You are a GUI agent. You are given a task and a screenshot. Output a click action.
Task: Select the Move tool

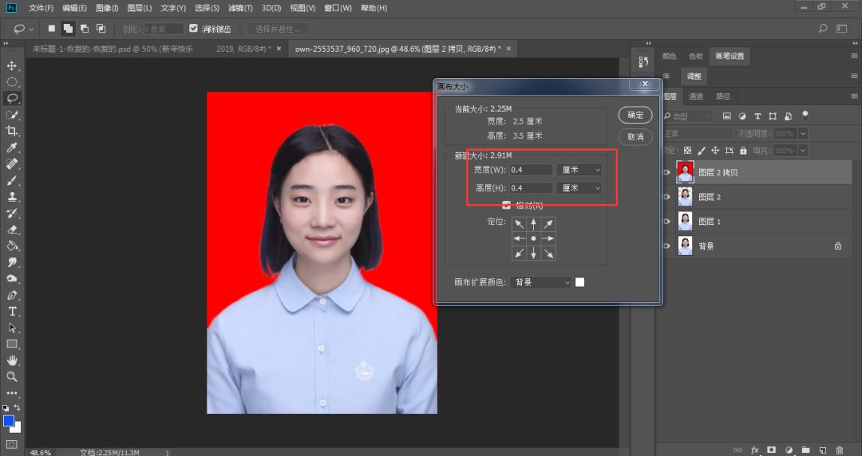click(11, 66)
